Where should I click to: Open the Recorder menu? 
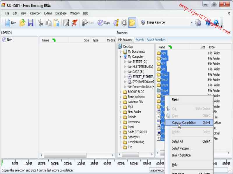(35, 13)
